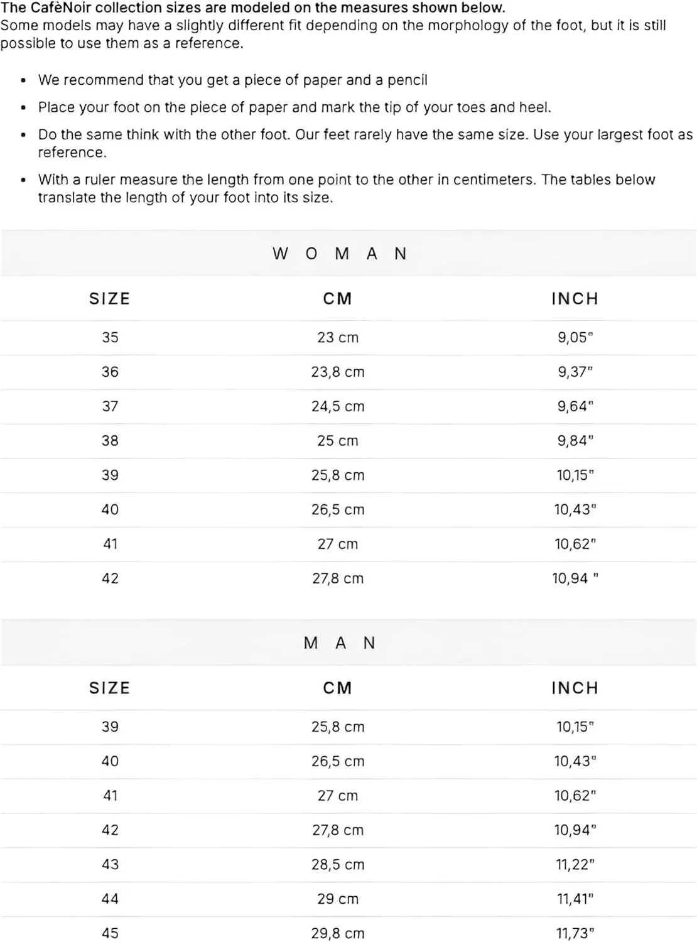Select woman size 35 row
Image resolution: width=697 pixels, height=942 pixels.
point(348,338)
